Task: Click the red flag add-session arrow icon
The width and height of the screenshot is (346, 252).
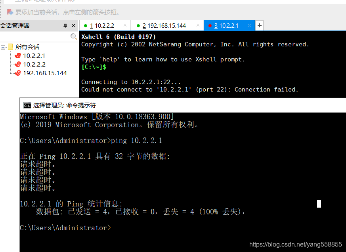Action: click(10, 12)
